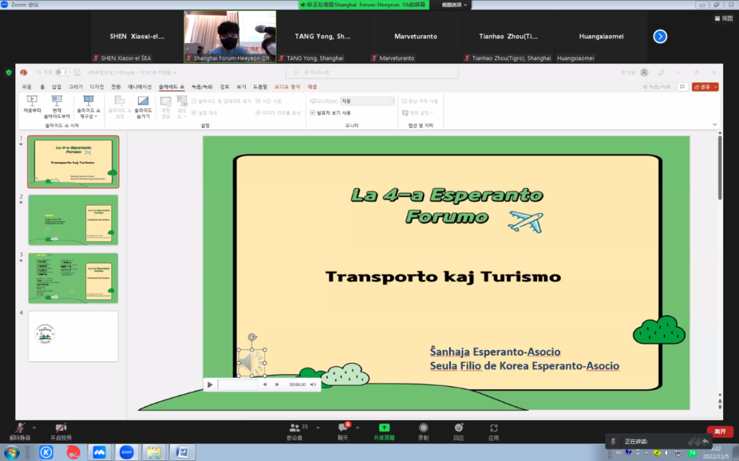Screen dimensions: 739x461
Task: Unmute microphone in Zoom toolbar
Action: tap(20, 431)
